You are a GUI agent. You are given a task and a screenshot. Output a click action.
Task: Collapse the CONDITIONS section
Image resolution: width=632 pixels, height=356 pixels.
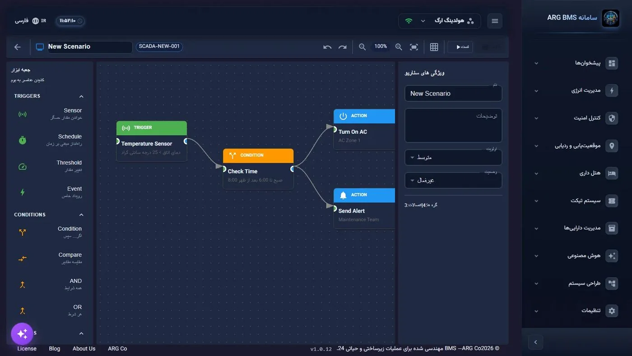pyautogui.click(x=81, y=215)
